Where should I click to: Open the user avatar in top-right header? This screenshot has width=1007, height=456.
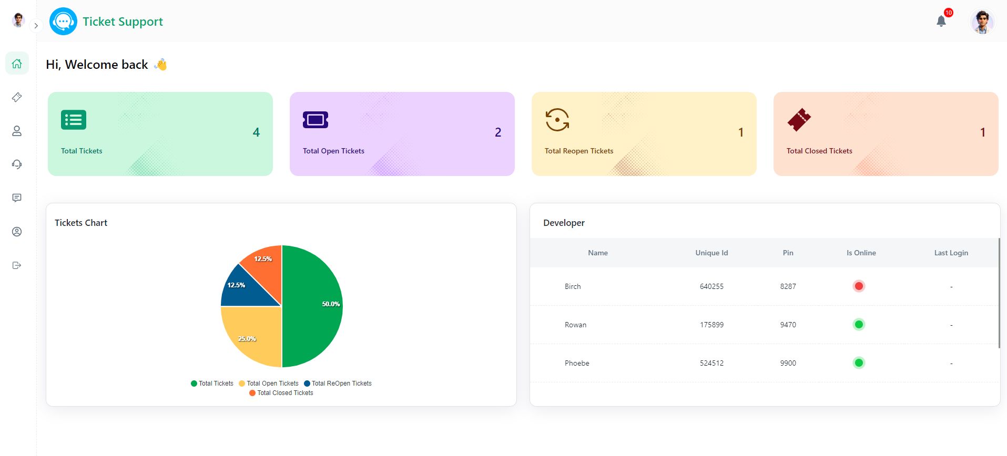pyautogui.click(x=982, y=22)
